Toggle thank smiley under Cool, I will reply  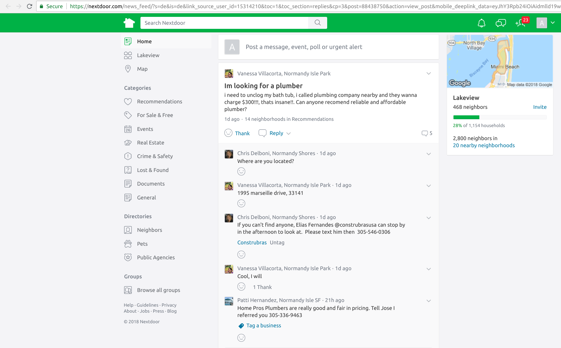pyautogui.click(x=241, y=287)
